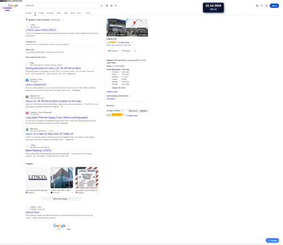Click the Add website link

pyautogui.click(x=111, y=99)
